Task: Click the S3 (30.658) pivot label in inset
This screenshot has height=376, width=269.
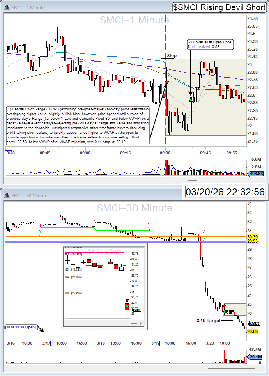Action: pos(74,270)
